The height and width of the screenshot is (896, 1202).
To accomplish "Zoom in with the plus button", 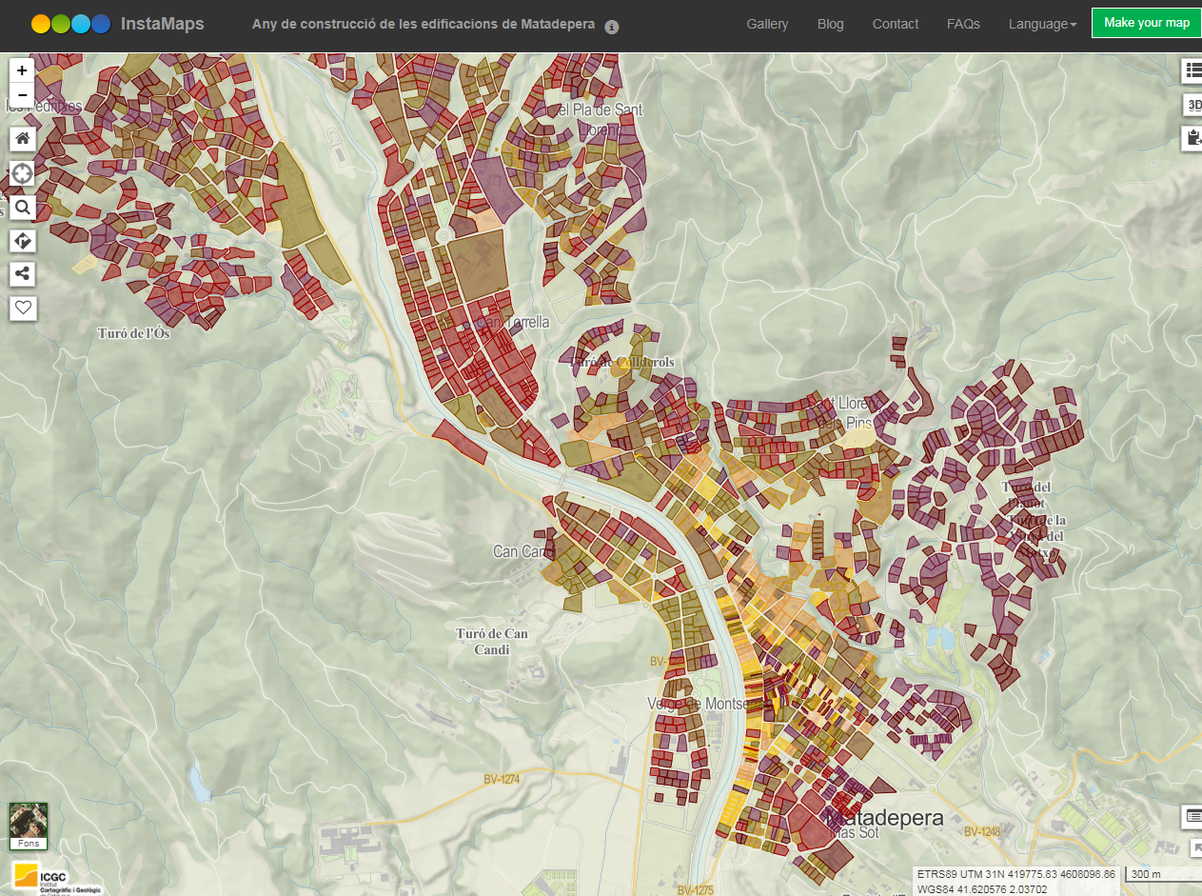I will click(x=22, y=70).
